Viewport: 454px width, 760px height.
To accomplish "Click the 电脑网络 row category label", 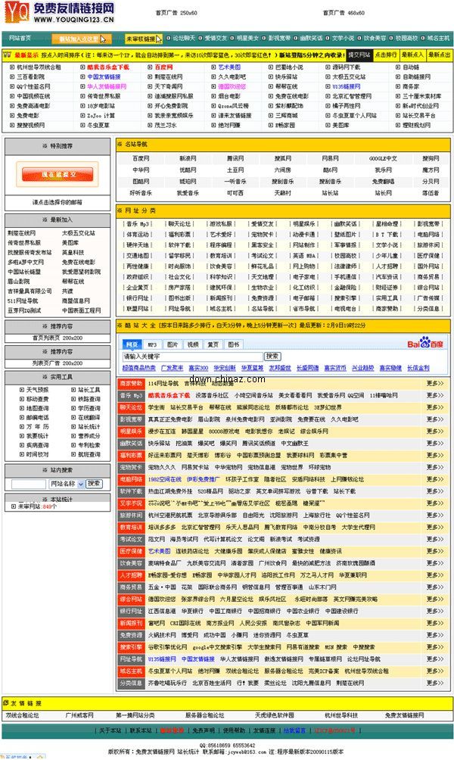I will [131, 479].
